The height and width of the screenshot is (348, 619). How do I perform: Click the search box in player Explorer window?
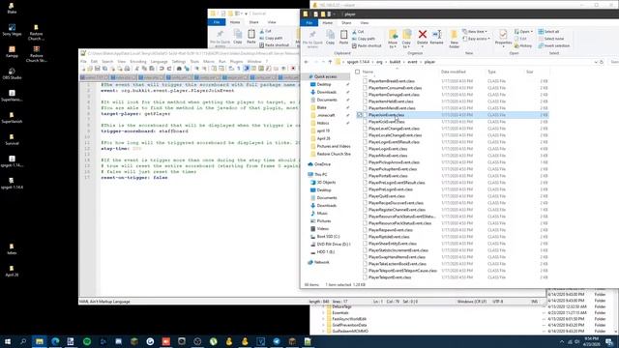(x=613, y=62)
